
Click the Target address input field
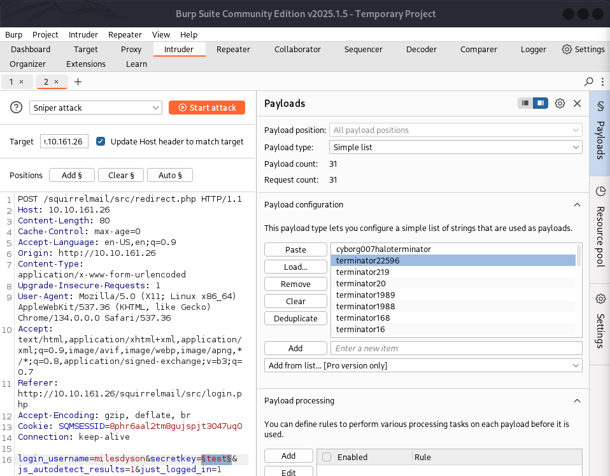(64, 141)
